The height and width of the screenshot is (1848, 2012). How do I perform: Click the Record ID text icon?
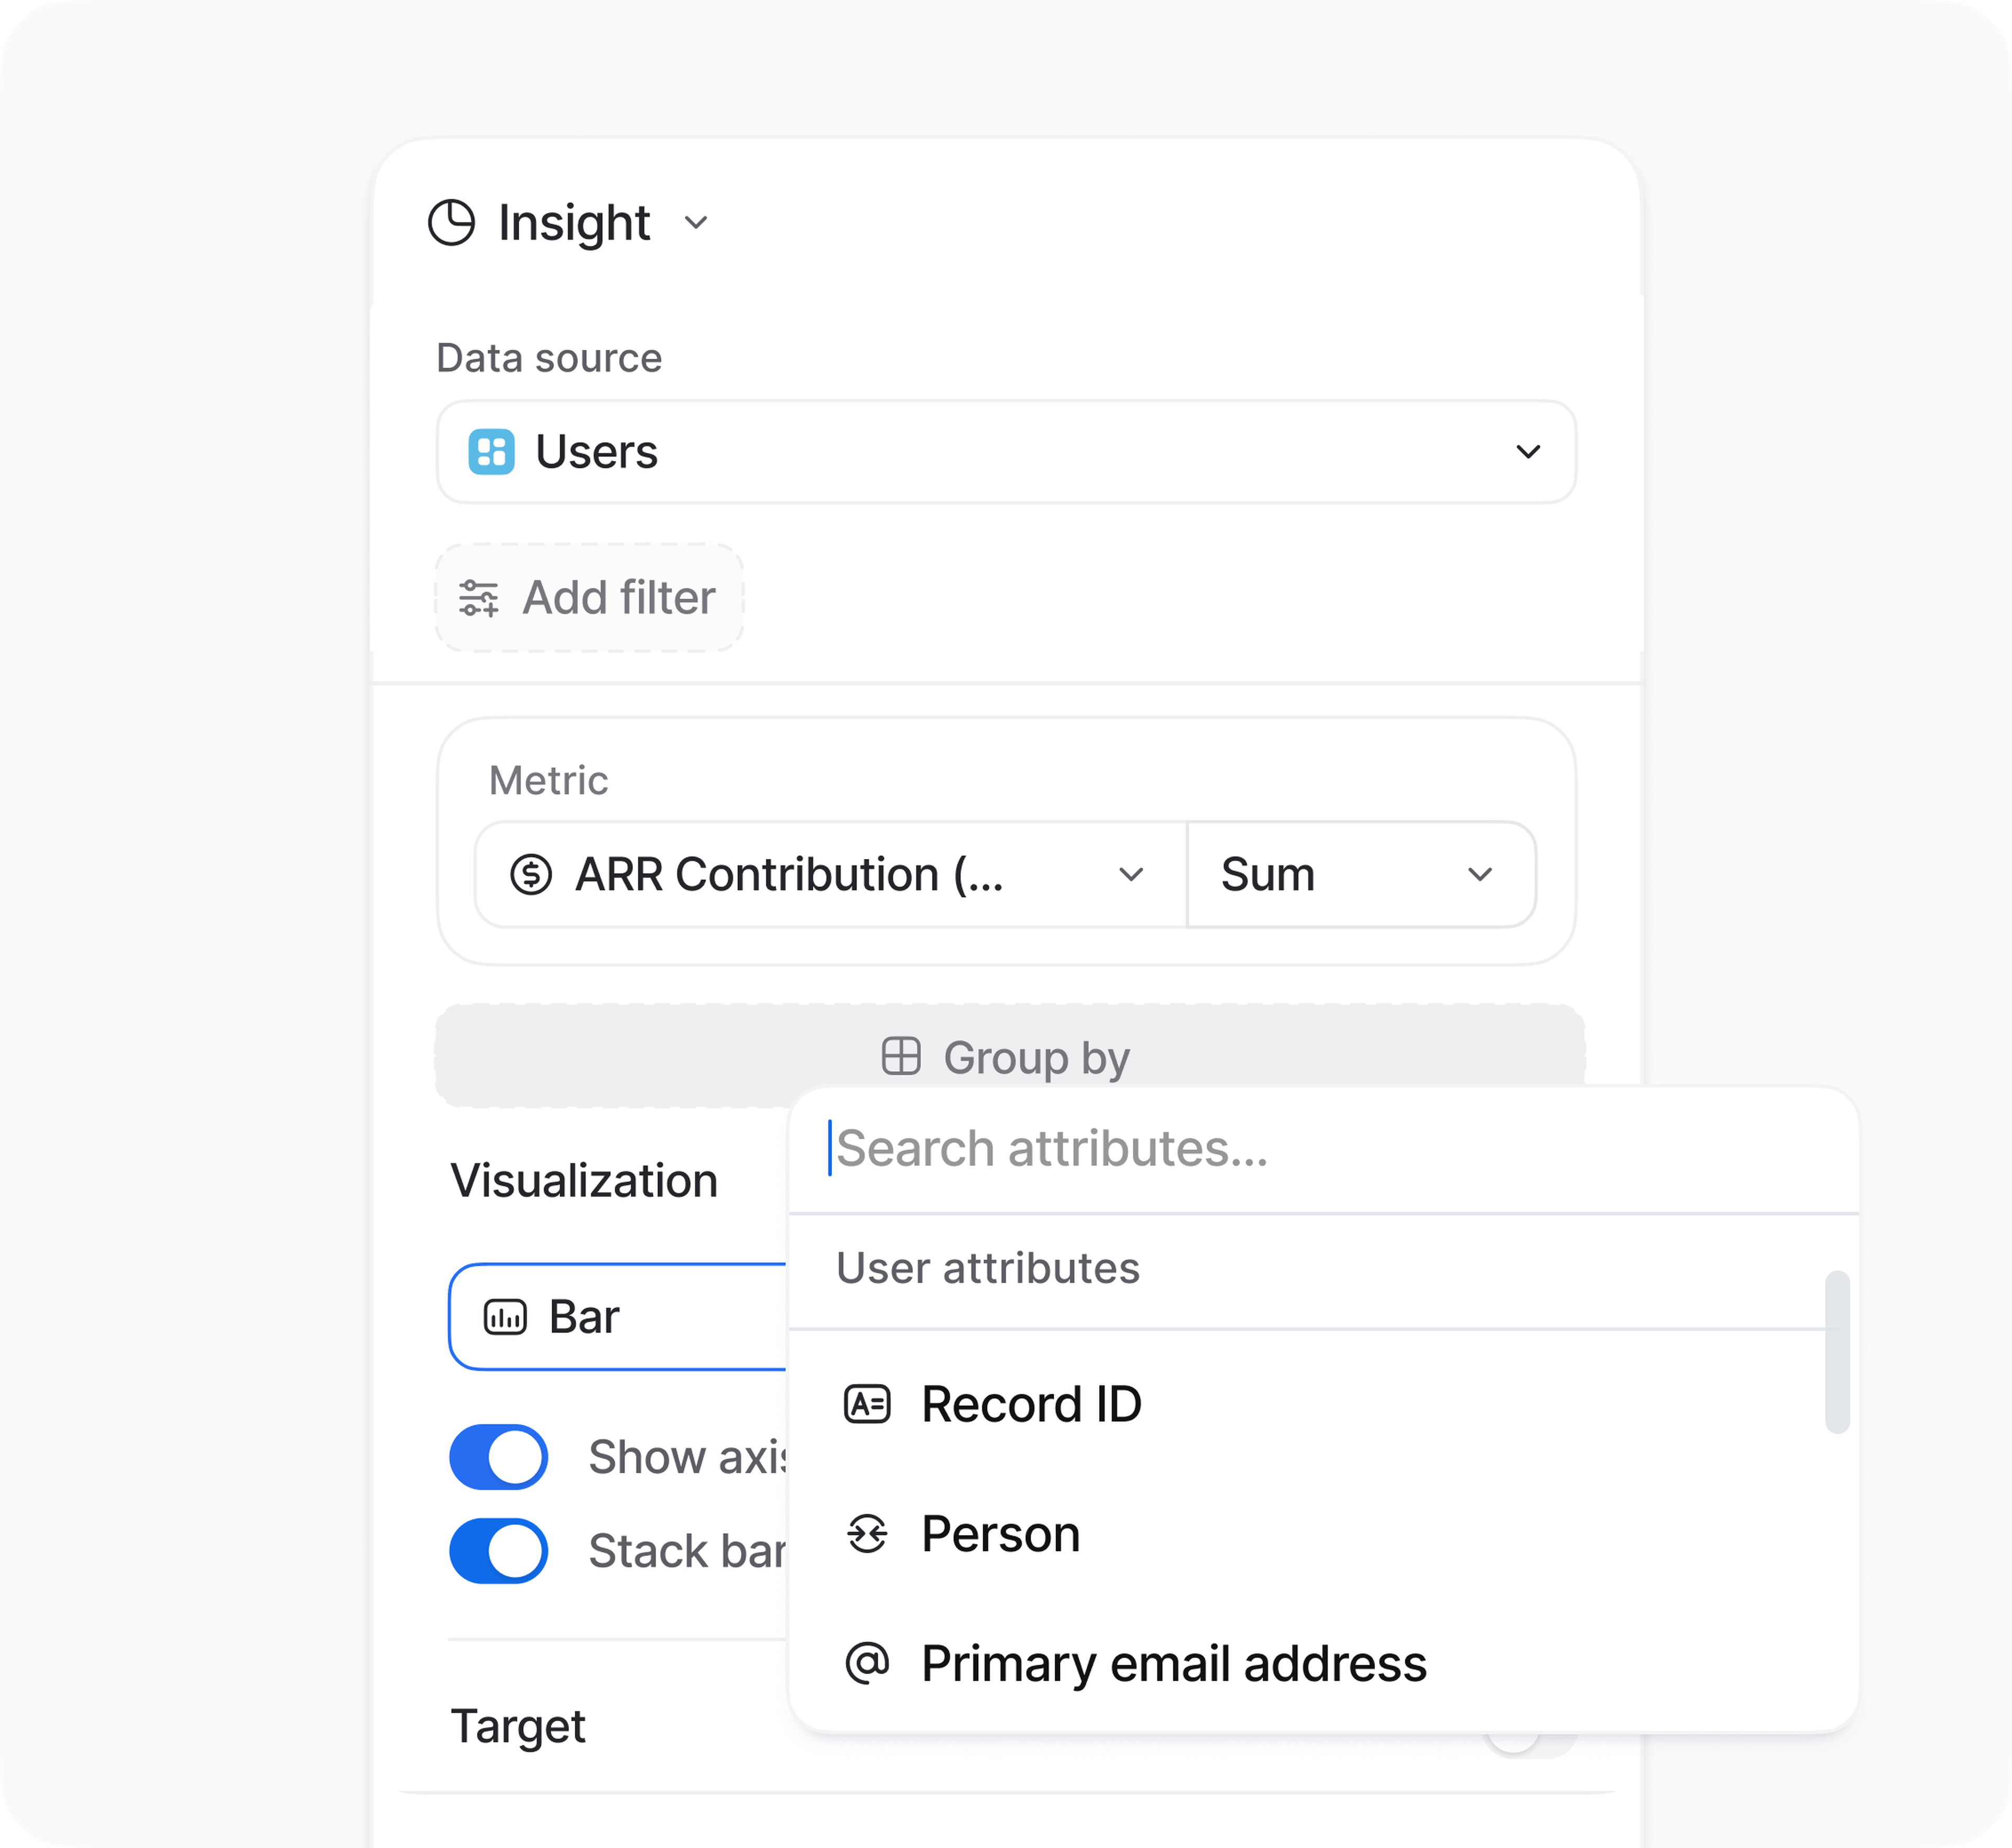867,1404
